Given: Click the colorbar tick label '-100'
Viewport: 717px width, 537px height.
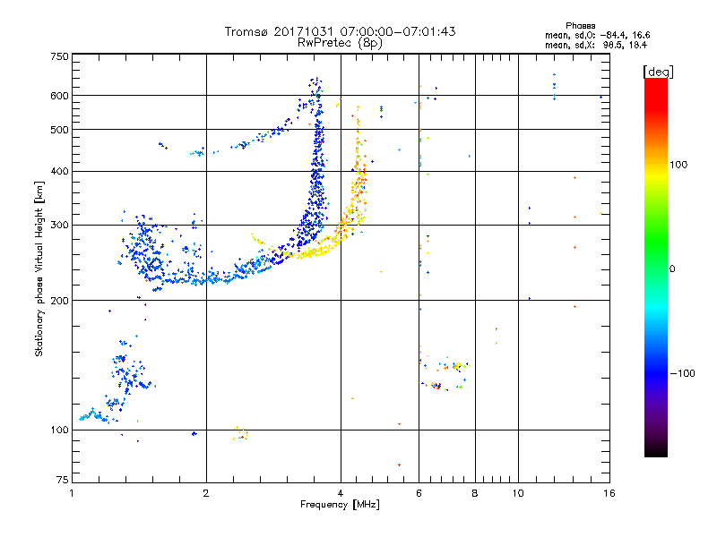Looking at the screenshot, I should click(x=683, y=373).
